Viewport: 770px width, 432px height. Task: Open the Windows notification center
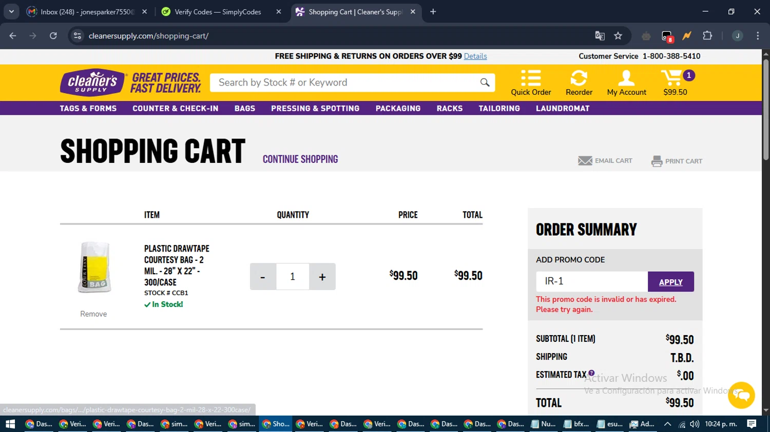pyautogui.click(x=752, y=424)
